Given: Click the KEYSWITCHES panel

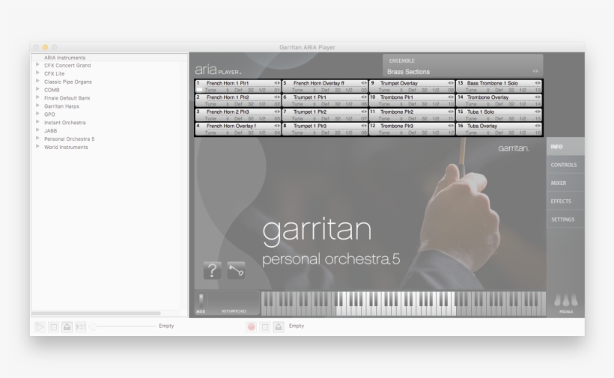Looking at the screenshot, I should pos(234,302).
